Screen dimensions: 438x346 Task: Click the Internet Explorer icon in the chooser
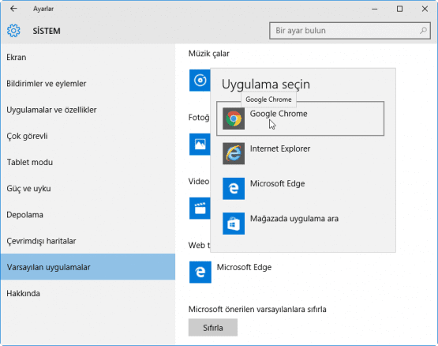pos(234,153)
